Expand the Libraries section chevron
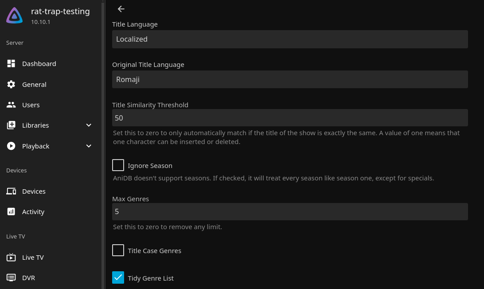 [x=89, y=125]
